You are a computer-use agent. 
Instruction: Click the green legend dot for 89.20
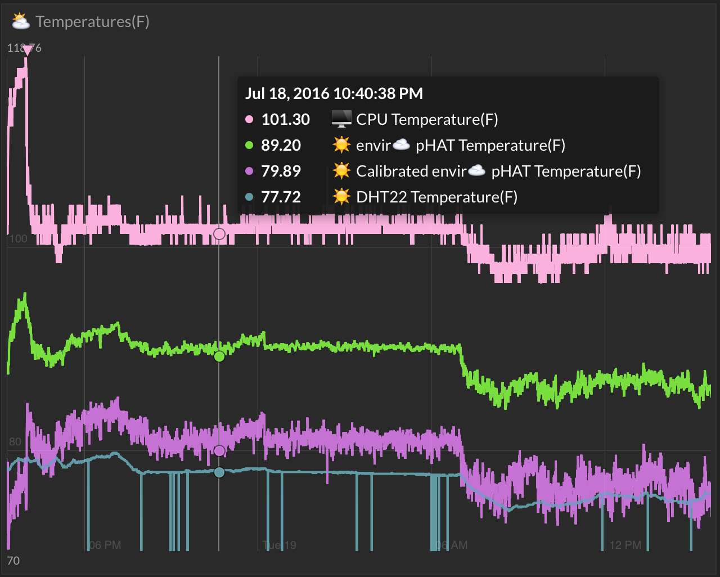[x=250, y=145]
